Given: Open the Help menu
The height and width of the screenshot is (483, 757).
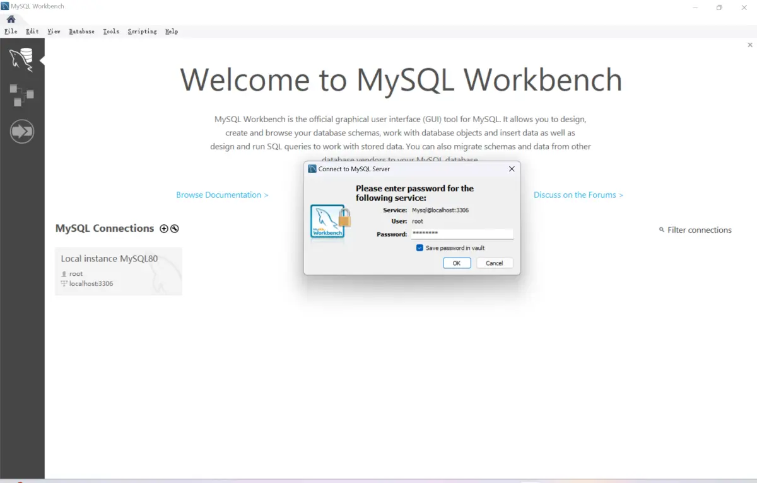Looking at the screenshot, I should (172, 31).
